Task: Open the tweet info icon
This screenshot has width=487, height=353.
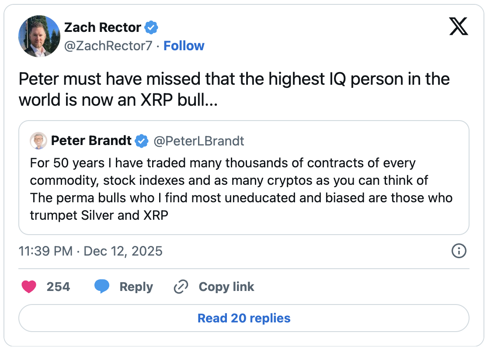Action: click(x=459, y=251)
